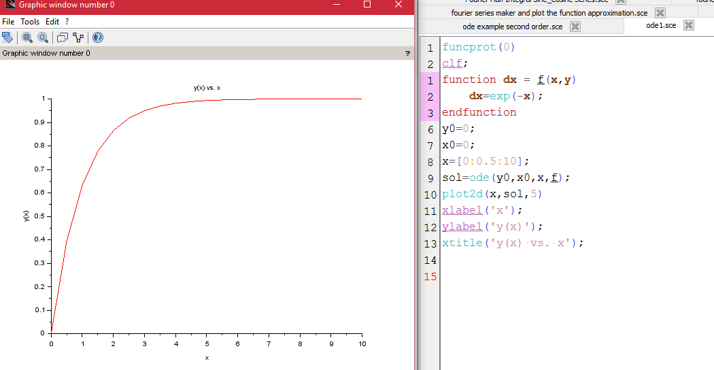
Task: Click the clf link on line 2
Action: pos(452,63)
